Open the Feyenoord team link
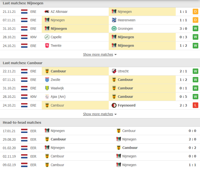 click(126, 105)
